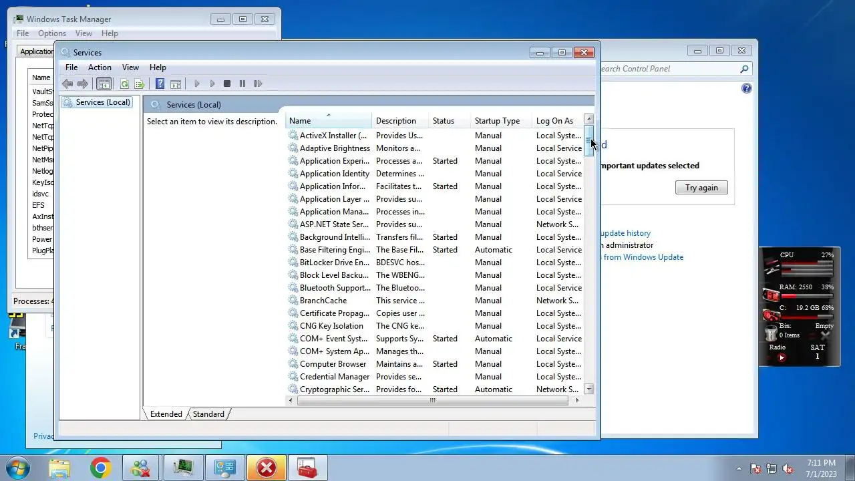Select the Computer Browser service row

click(x=435, y=364)
